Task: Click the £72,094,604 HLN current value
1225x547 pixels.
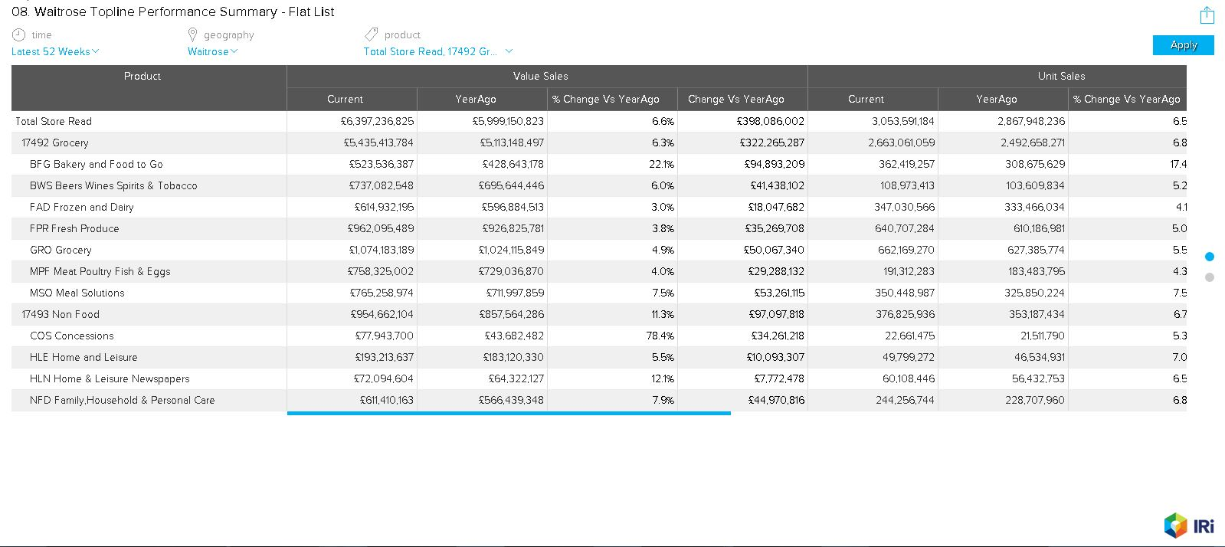Action: pos(352,378)
